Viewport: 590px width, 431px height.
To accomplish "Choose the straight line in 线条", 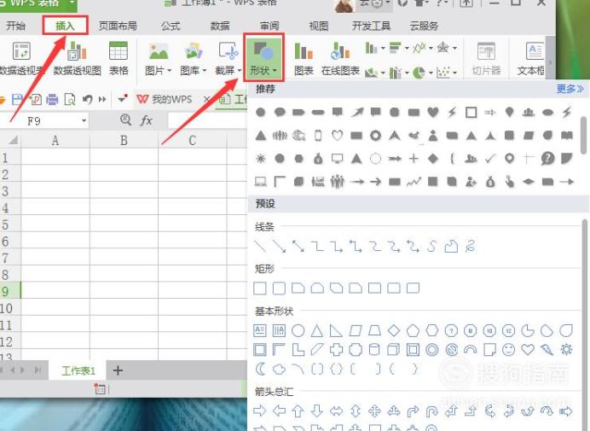I will coord(260,247).
